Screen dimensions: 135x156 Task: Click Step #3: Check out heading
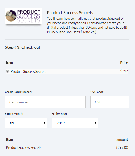23,47
